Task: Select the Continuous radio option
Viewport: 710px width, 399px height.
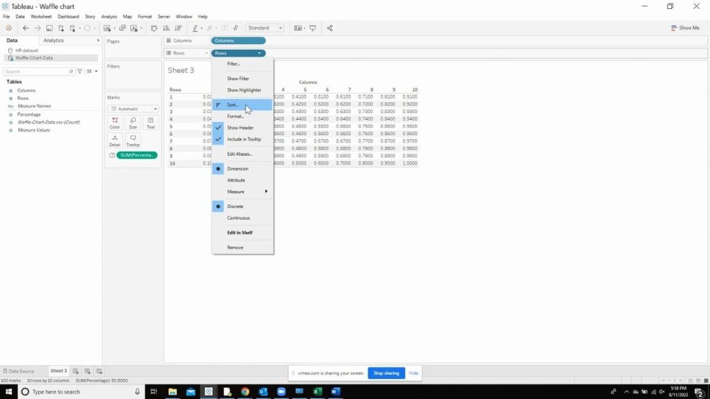Action: click(x=239, y=218)
